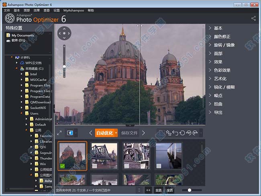261x196 pixels.
Task: Click the rotate right 90 icon
Action: tap(195, 133)
